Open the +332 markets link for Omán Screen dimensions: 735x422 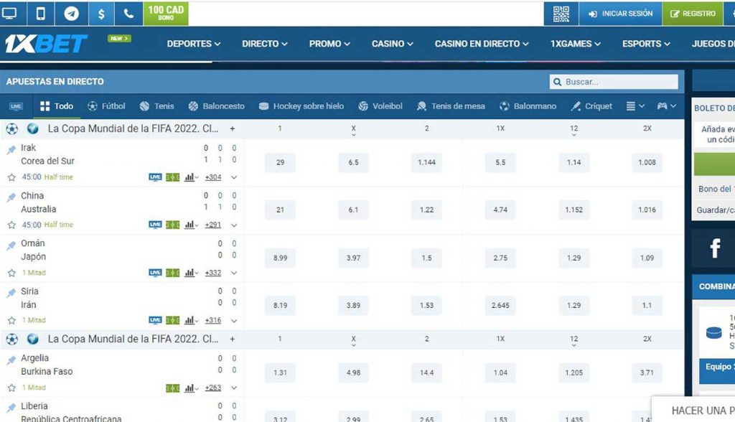[212, 273]
